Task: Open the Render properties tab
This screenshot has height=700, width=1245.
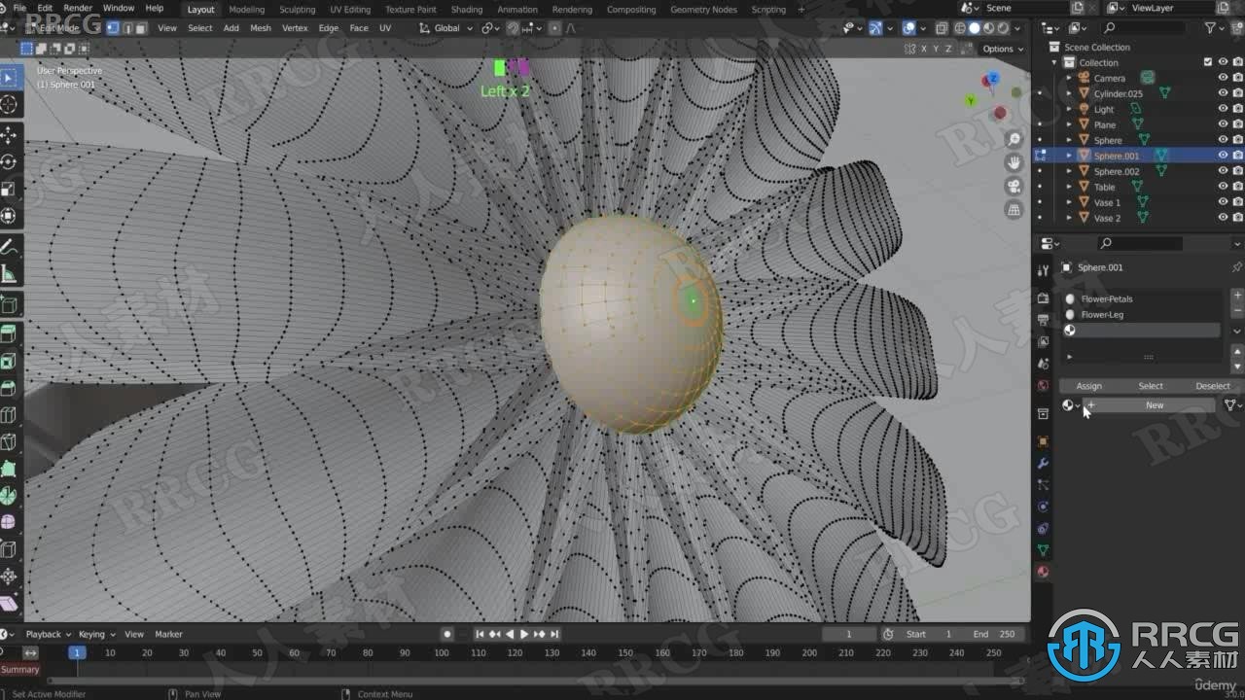Action: tap(1043, 298)
